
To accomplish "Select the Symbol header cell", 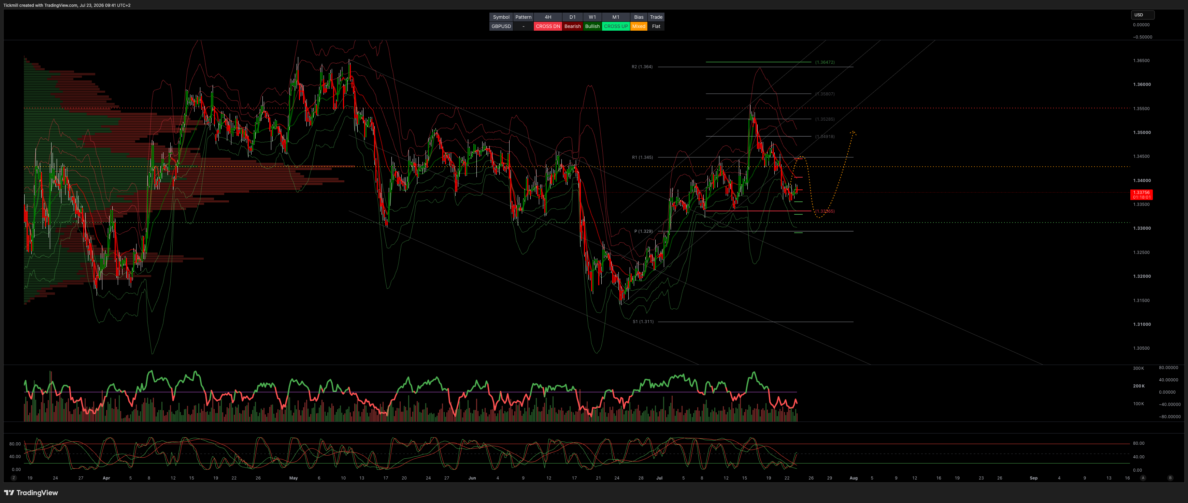I will tap(501, 17).
